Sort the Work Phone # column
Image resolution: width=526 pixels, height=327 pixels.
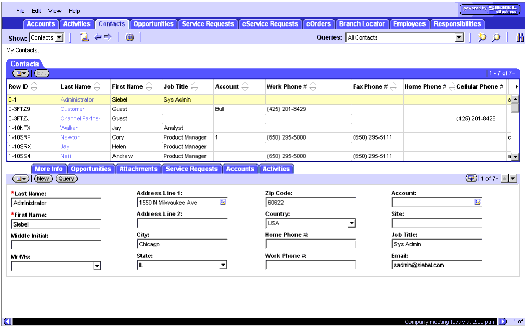(x=313, y=86)
